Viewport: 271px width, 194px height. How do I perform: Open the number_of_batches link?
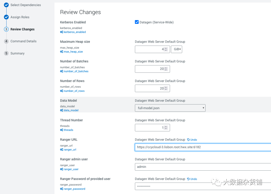tap(76, 71)
